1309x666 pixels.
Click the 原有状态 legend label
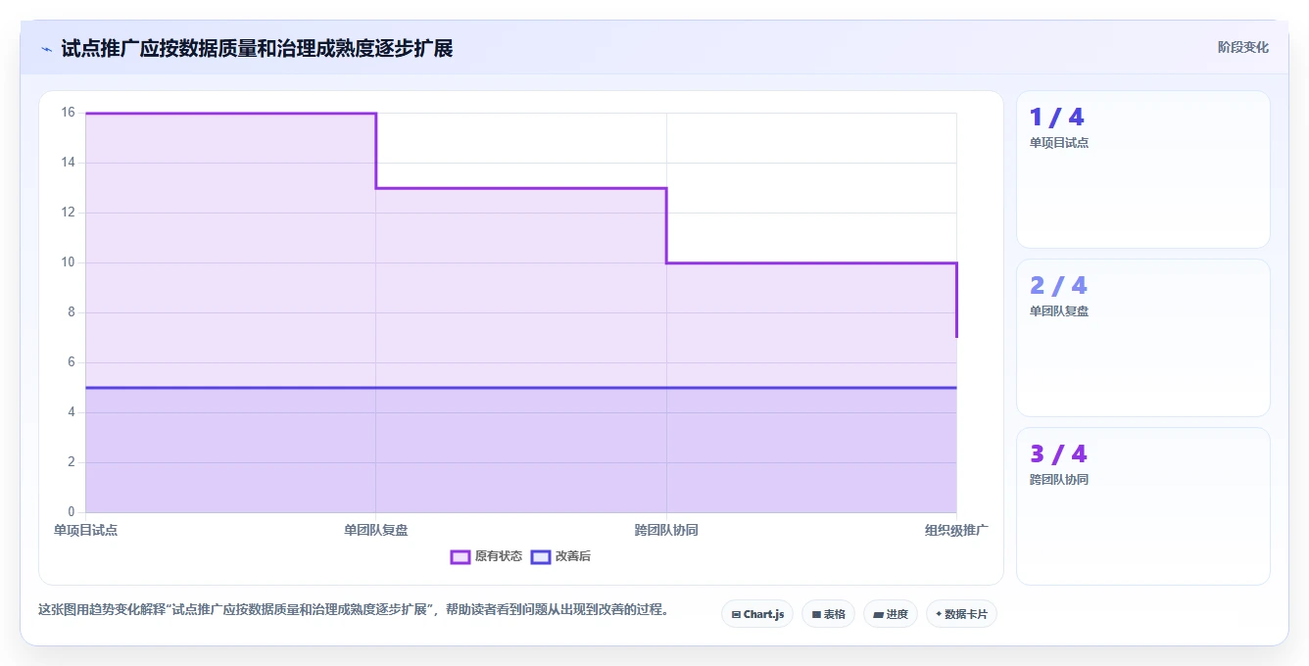point(499,556)
